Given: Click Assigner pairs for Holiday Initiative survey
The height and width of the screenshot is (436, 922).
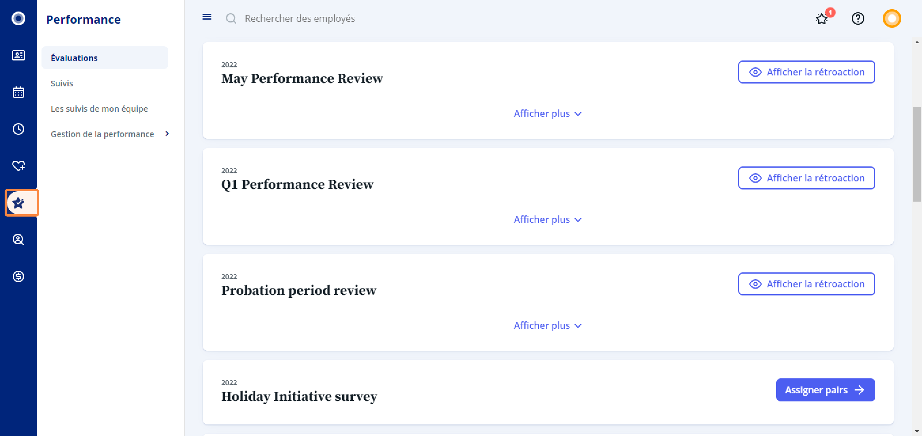Looking at the screenshot, I should pos(825,390).
